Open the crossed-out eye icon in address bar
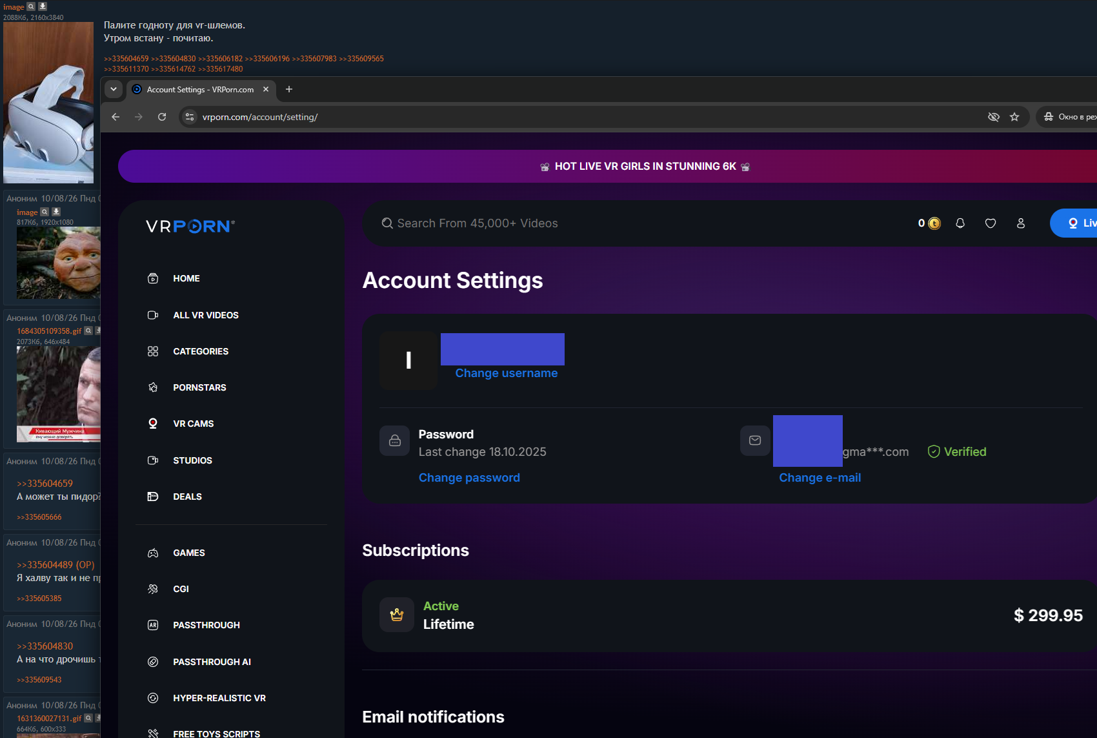 pyautogui.click(x=994, y=117)
